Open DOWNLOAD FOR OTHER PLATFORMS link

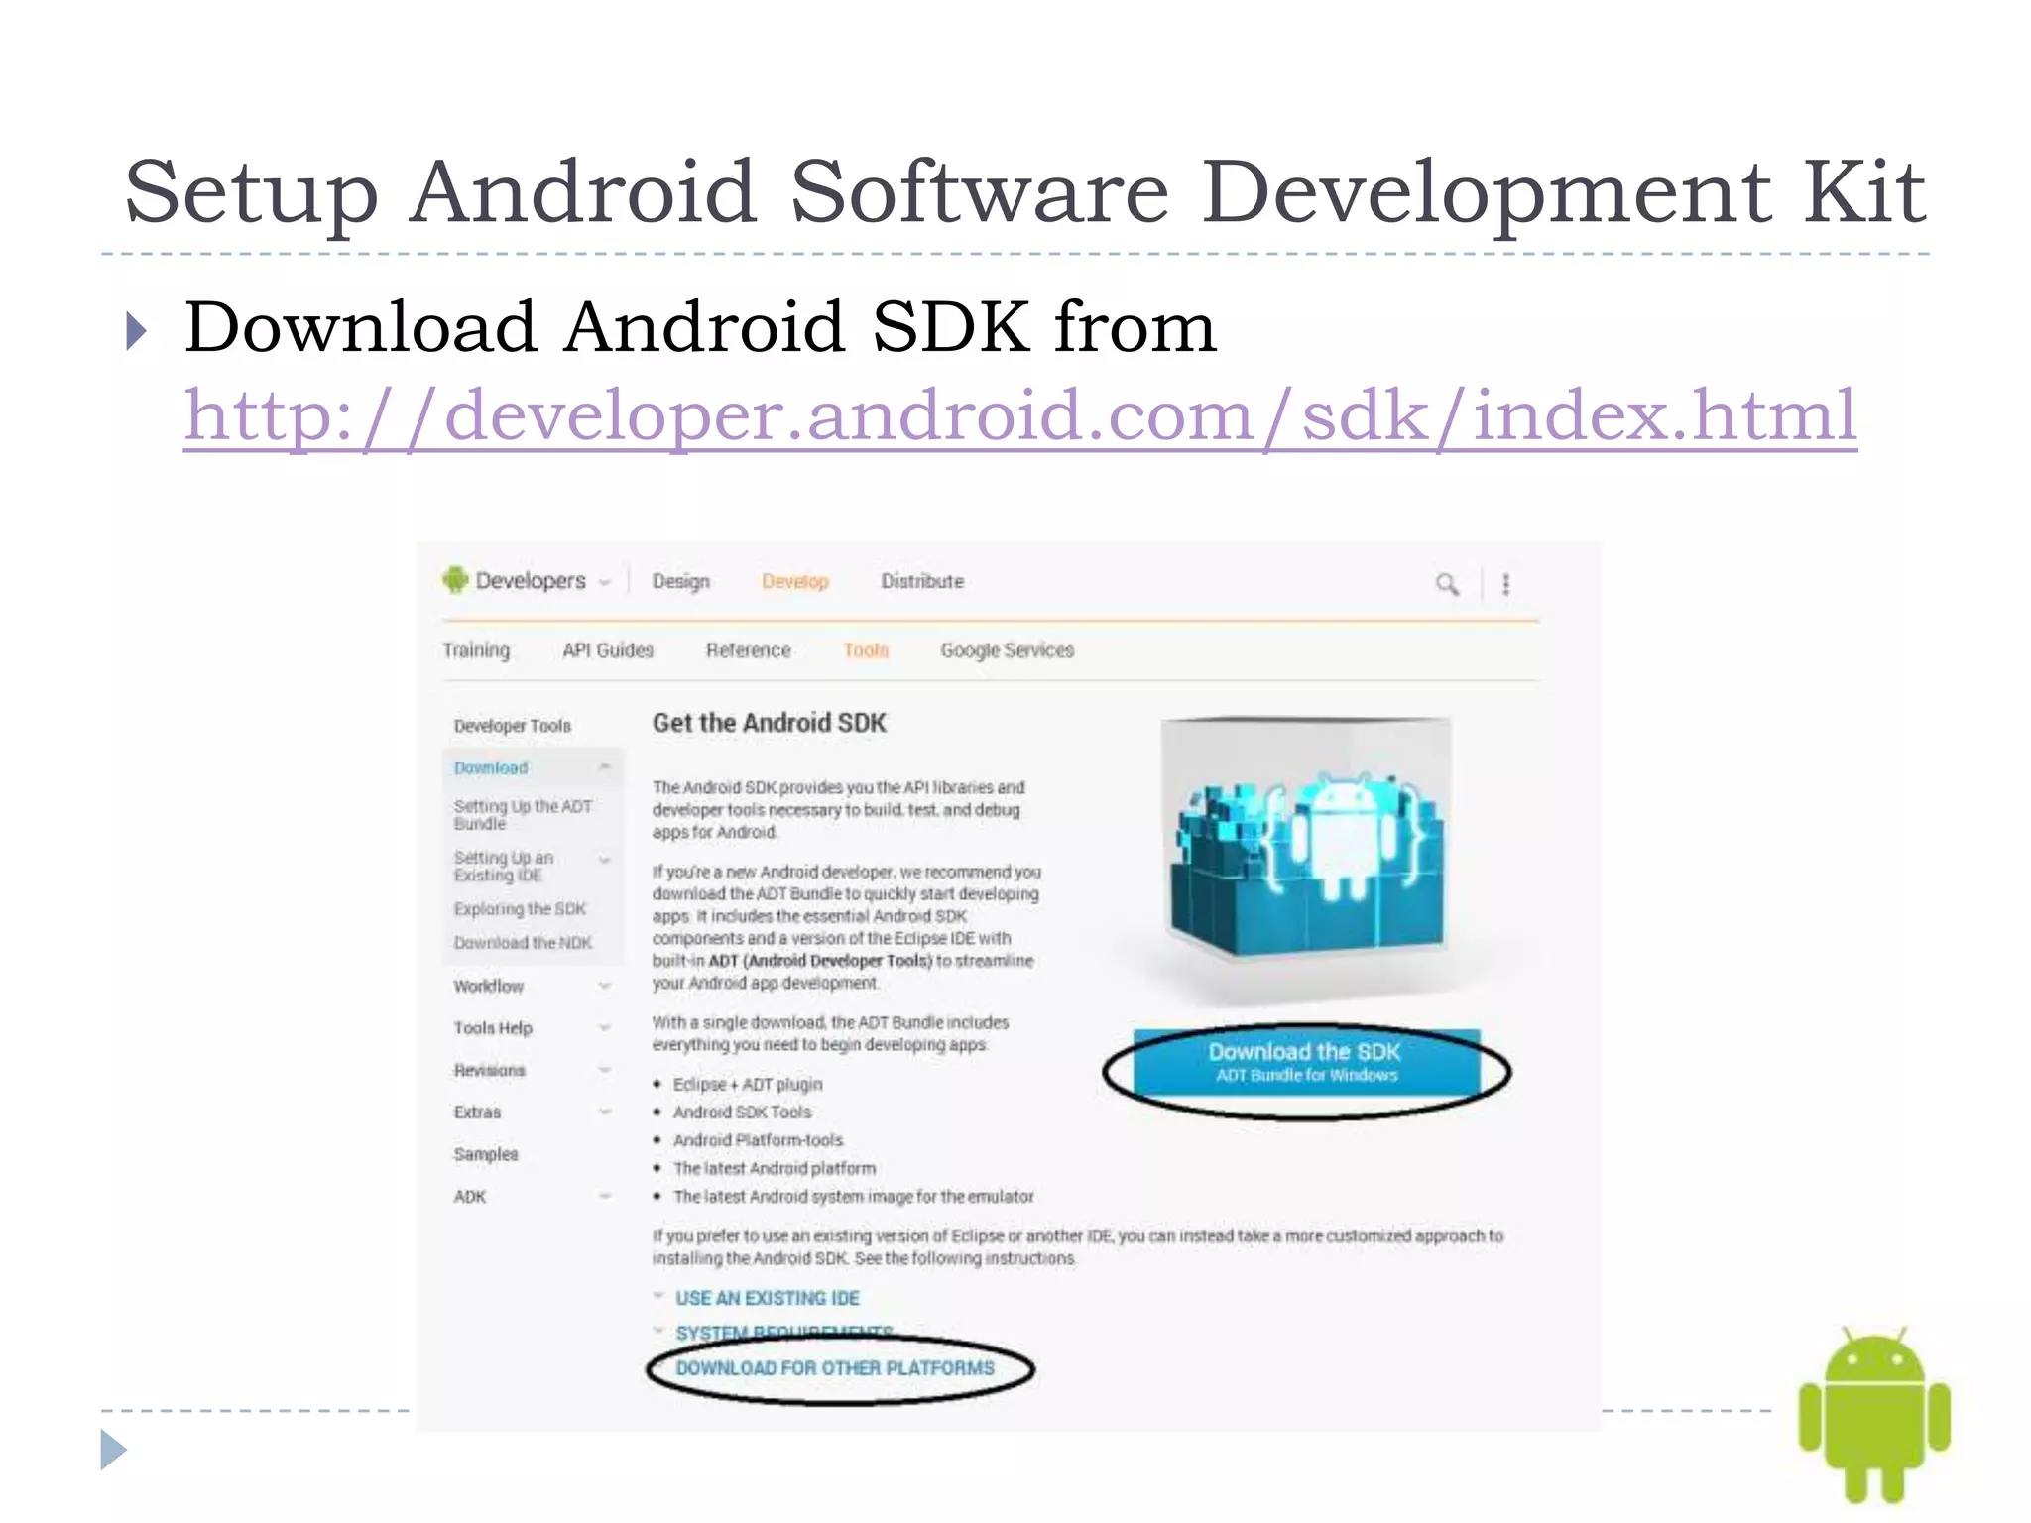pos(835,1368)
